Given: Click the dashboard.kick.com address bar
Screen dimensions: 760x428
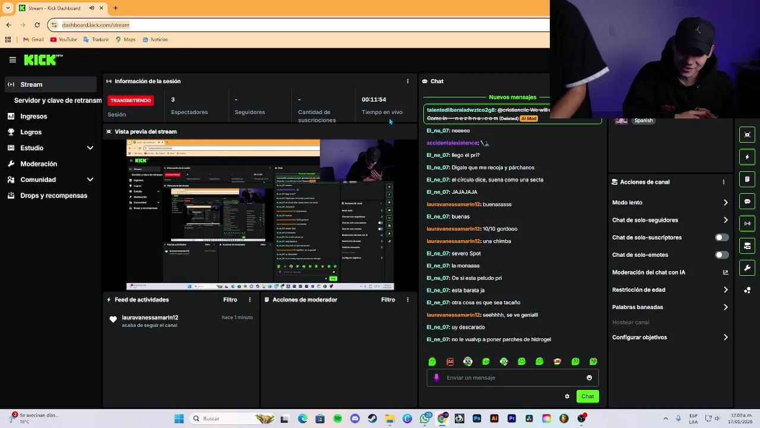Looking at the screenshot, I should tap(299, 25).
